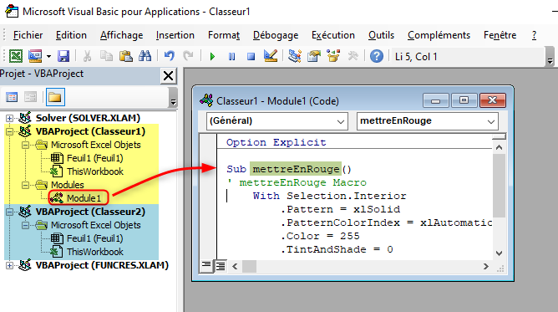The height and width of the screenshot is (312, 558).
Task: Switch to Procedure View button
Action: click(x=206, y=266)
